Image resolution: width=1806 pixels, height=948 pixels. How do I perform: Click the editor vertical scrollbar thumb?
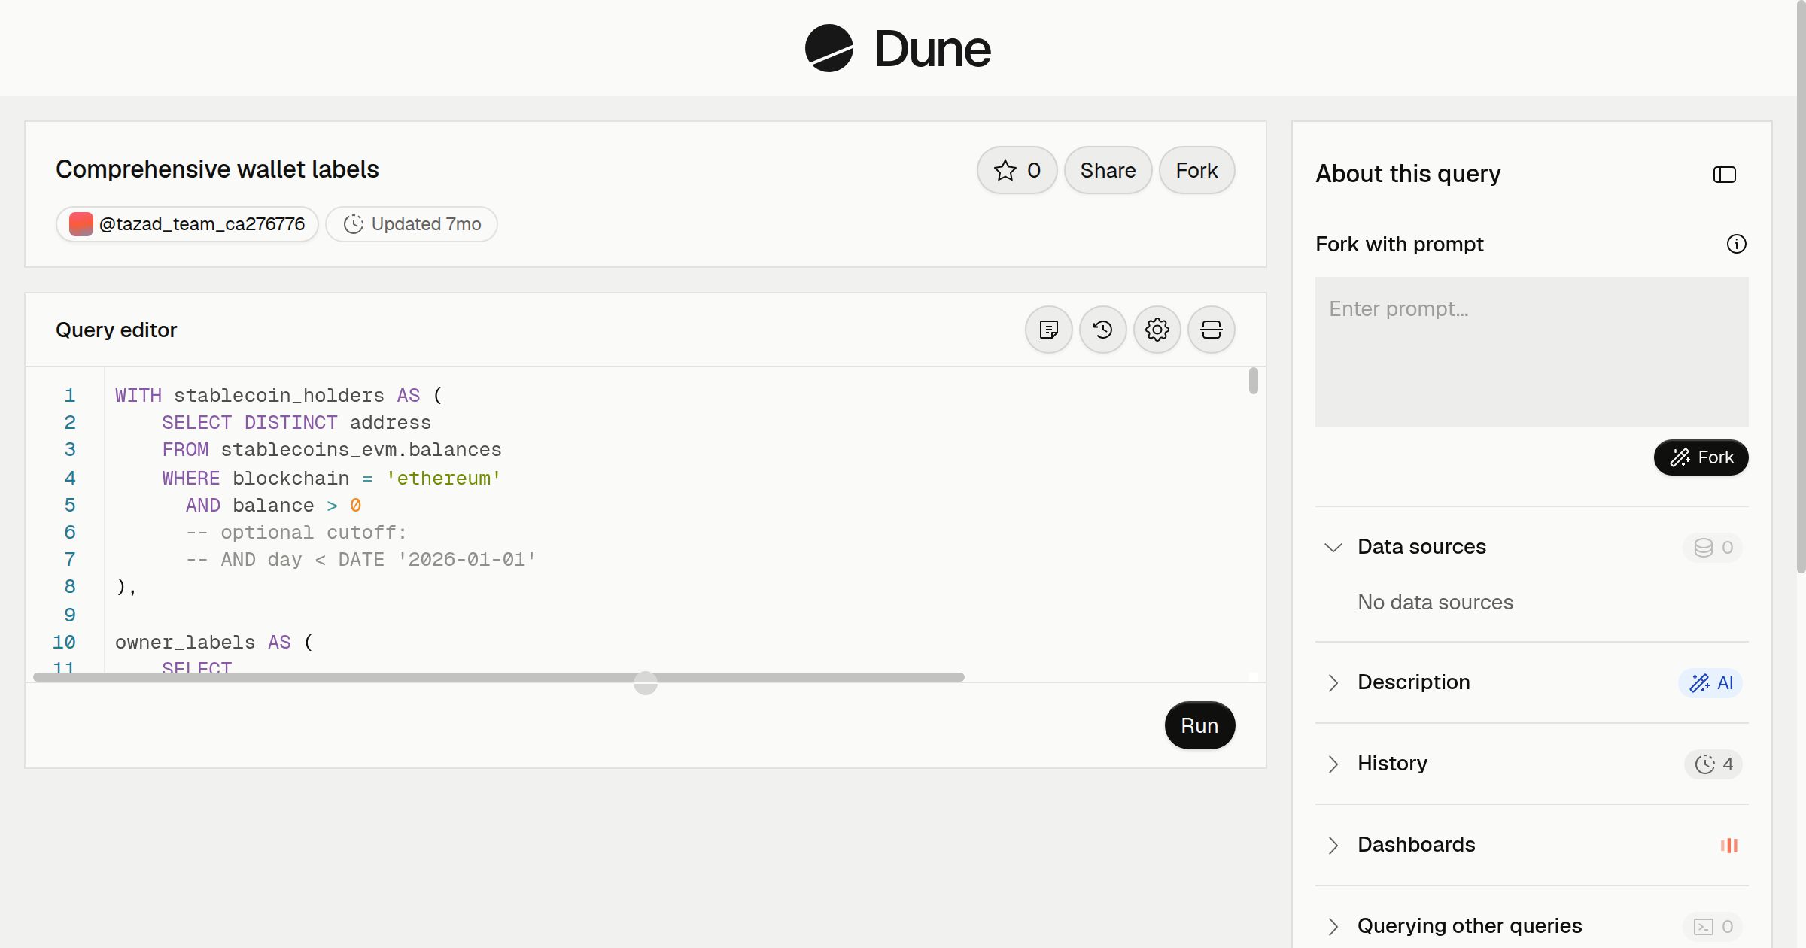pos(1253,381)
